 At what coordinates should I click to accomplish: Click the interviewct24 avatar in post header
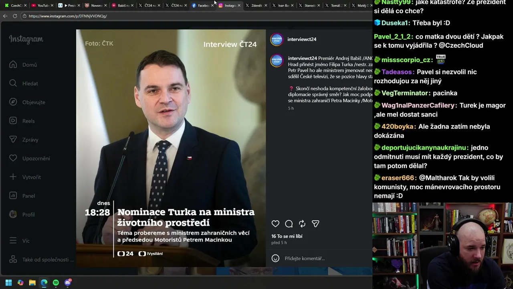click(x=277, y=39)
